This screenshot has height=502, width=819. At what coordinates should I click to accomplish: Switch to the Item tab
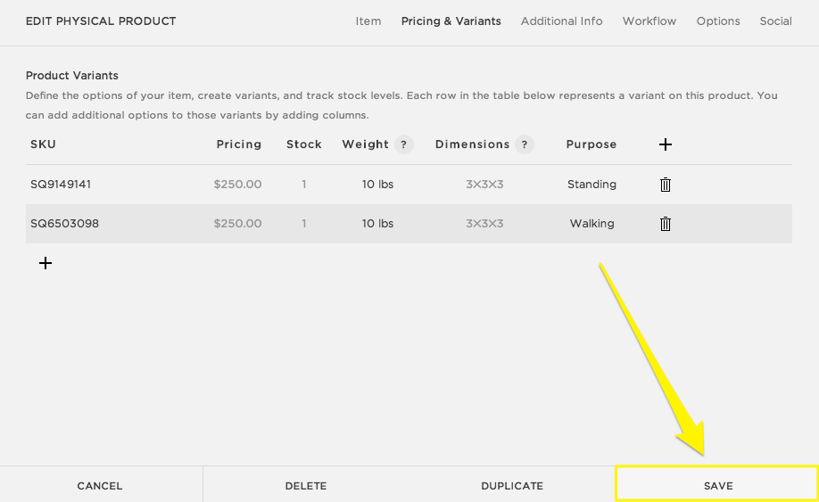[x=368, y=21]
